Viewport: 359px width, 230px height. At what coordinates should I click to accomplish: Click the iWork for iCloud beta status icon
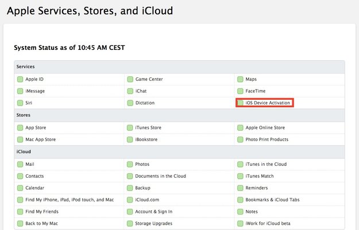[x=240, y=223]
